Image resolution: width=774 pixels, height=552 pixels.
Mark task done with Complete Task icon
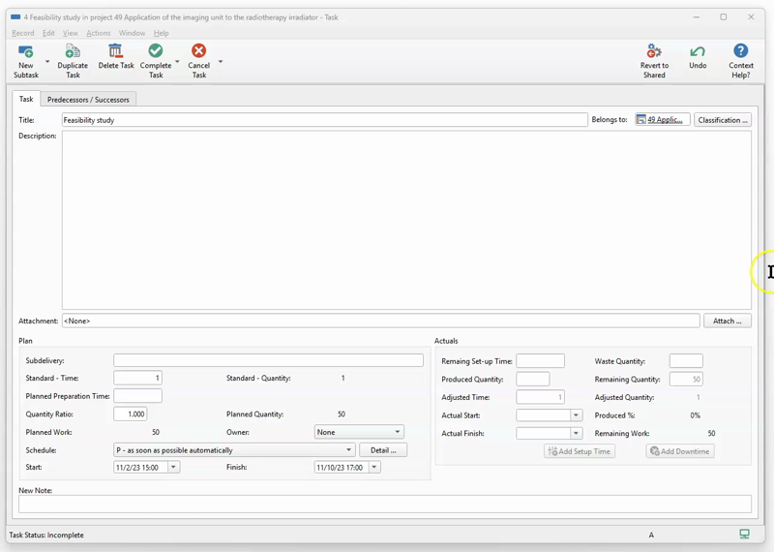point(155,51)
